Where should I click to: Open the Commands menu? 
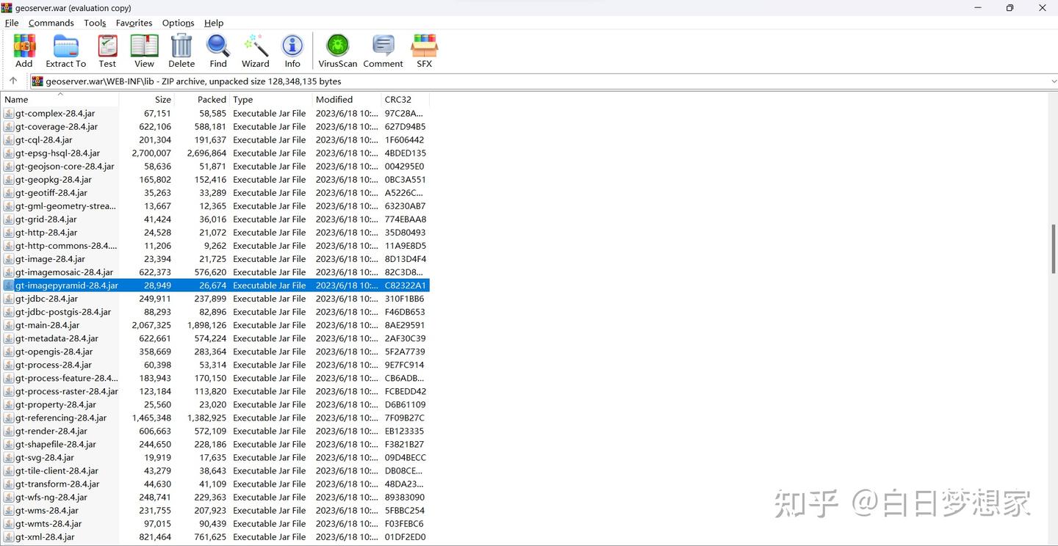pyautogui.click(x=51, y=23)
